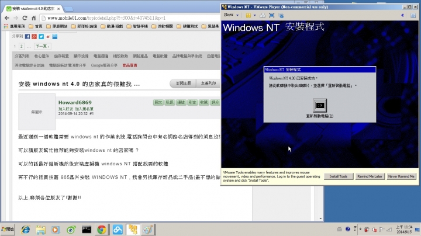Open the 其他電腦綜合討論 forum category
Viewport: 421px width, 236px height.
click(29, 65)
